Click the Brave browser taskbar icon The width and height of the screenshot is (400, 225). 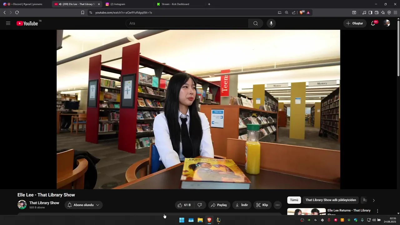209,220
